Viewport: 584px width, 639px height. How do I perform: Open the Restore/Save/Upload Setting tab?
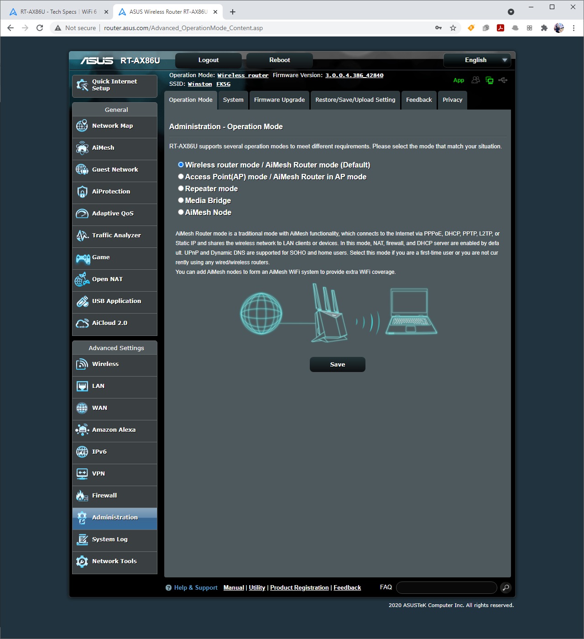[355, 100]
